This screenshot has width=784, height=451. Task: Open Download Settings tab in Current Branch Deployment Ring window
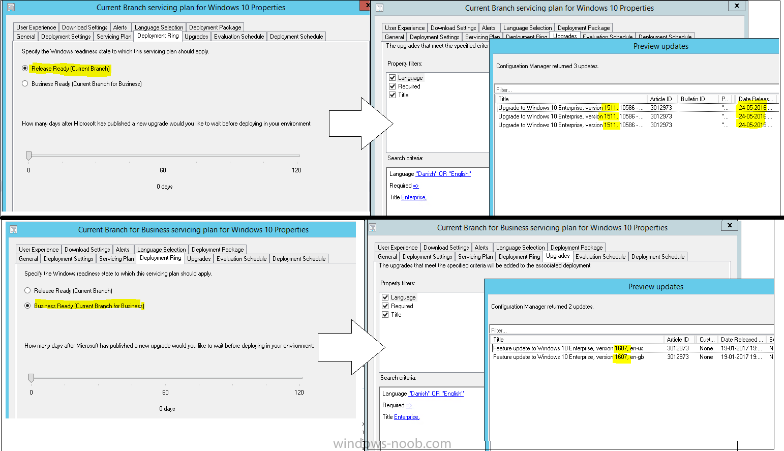85,27
